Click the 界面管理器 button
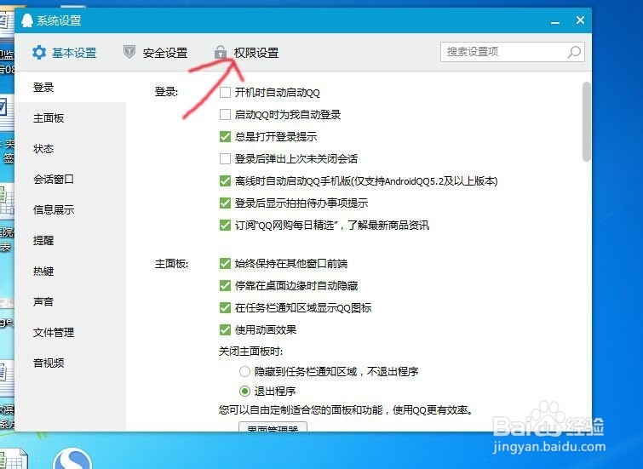Screen dimensions: 643x469 pos(273,426)
